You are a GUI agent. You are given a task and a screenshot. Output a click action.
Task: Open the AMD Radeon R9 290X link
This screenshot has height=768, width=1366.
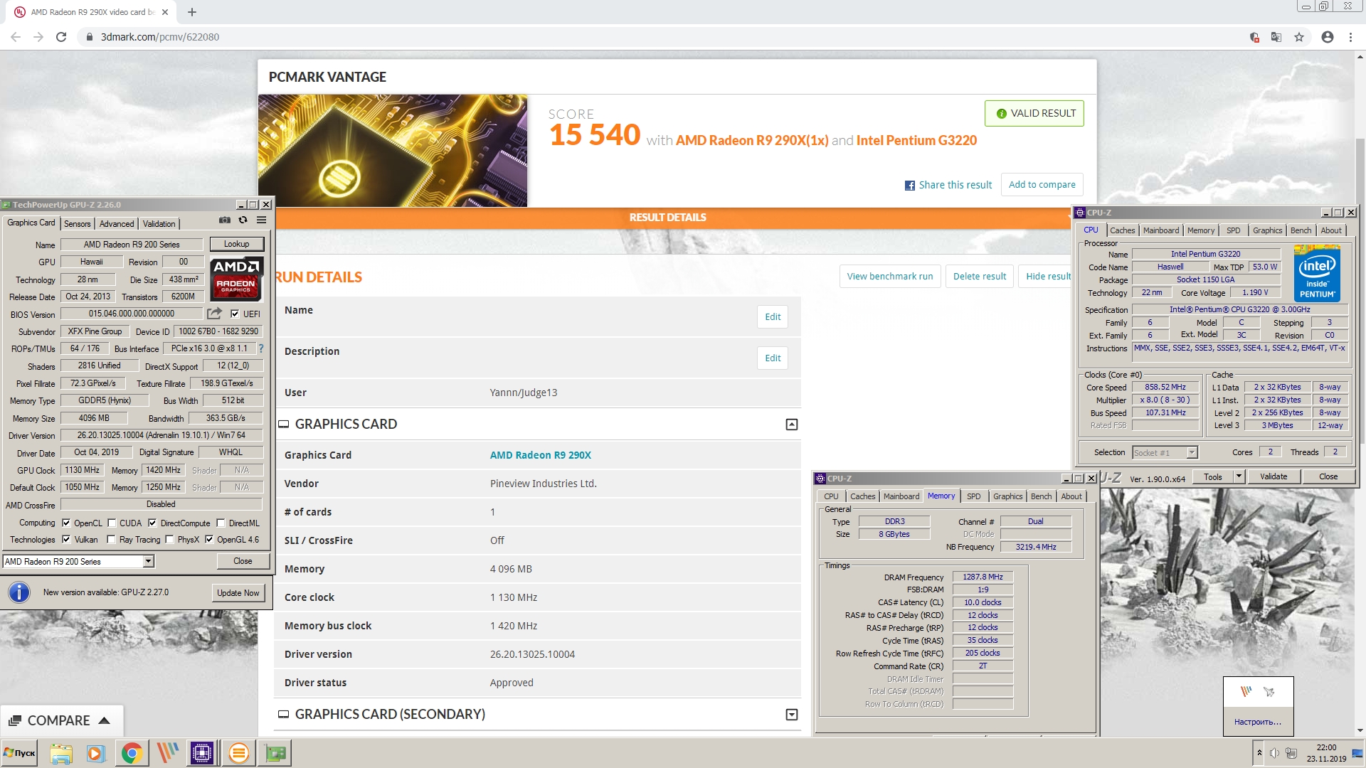(x=541, y=455)
